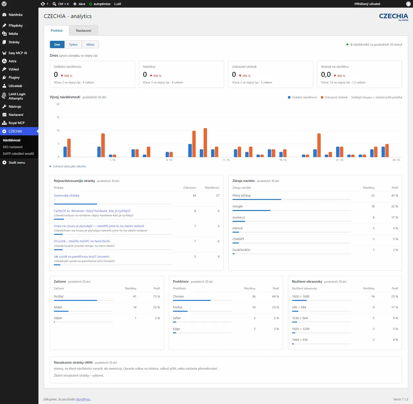Open Vzhled via its brush icon
This screenshot has height=404, width=413.
tap(4, 69)
